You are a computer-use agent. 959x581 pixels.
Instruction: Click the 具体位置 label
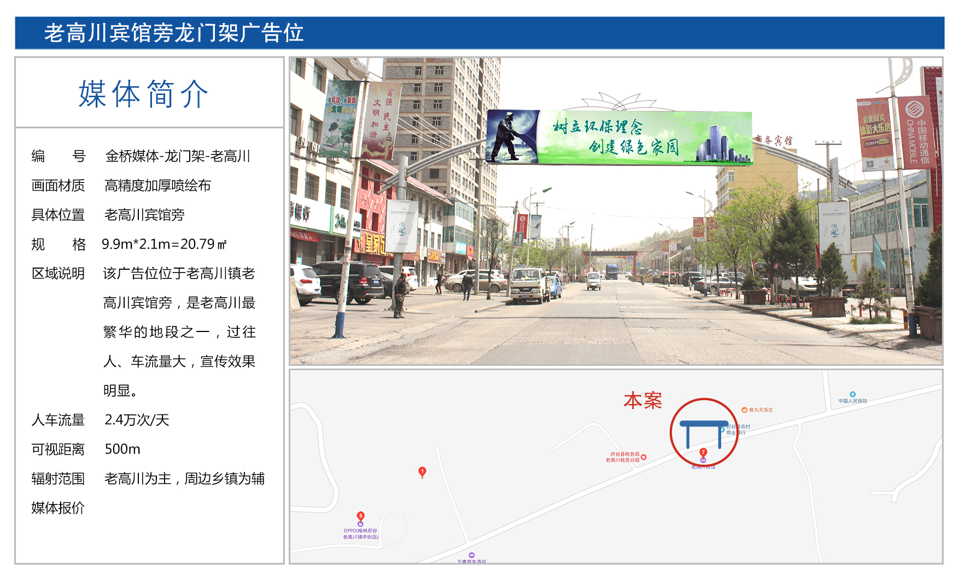tap(58, 215)
